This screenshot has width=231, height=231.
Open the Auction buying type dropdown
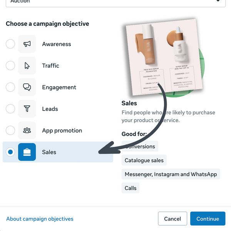tap(115, 2)
